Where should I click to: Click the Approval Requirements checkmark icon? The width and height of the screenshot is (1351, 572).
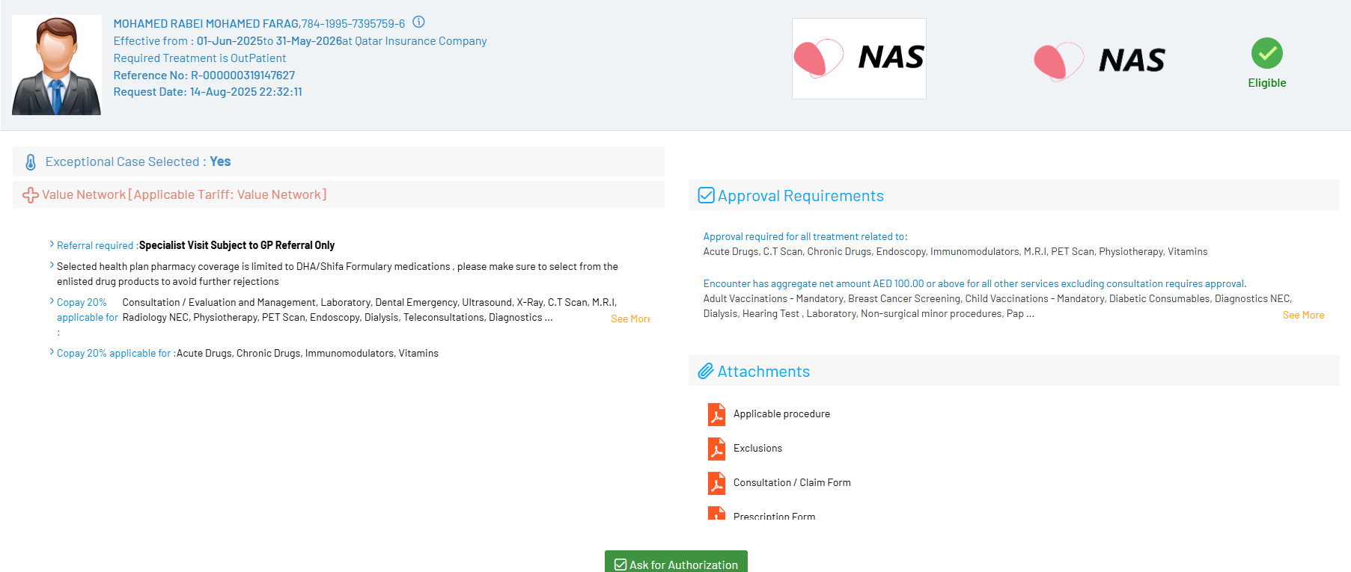[x=706, y=196]
